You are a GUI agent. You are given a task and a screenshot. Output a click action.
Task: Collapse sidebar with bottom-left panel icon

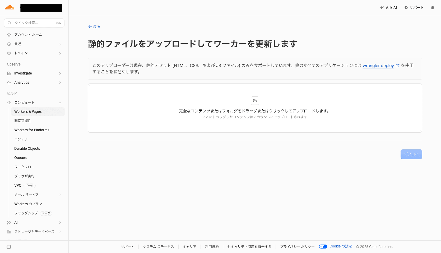pyautogui.click(x=9, y=247)
